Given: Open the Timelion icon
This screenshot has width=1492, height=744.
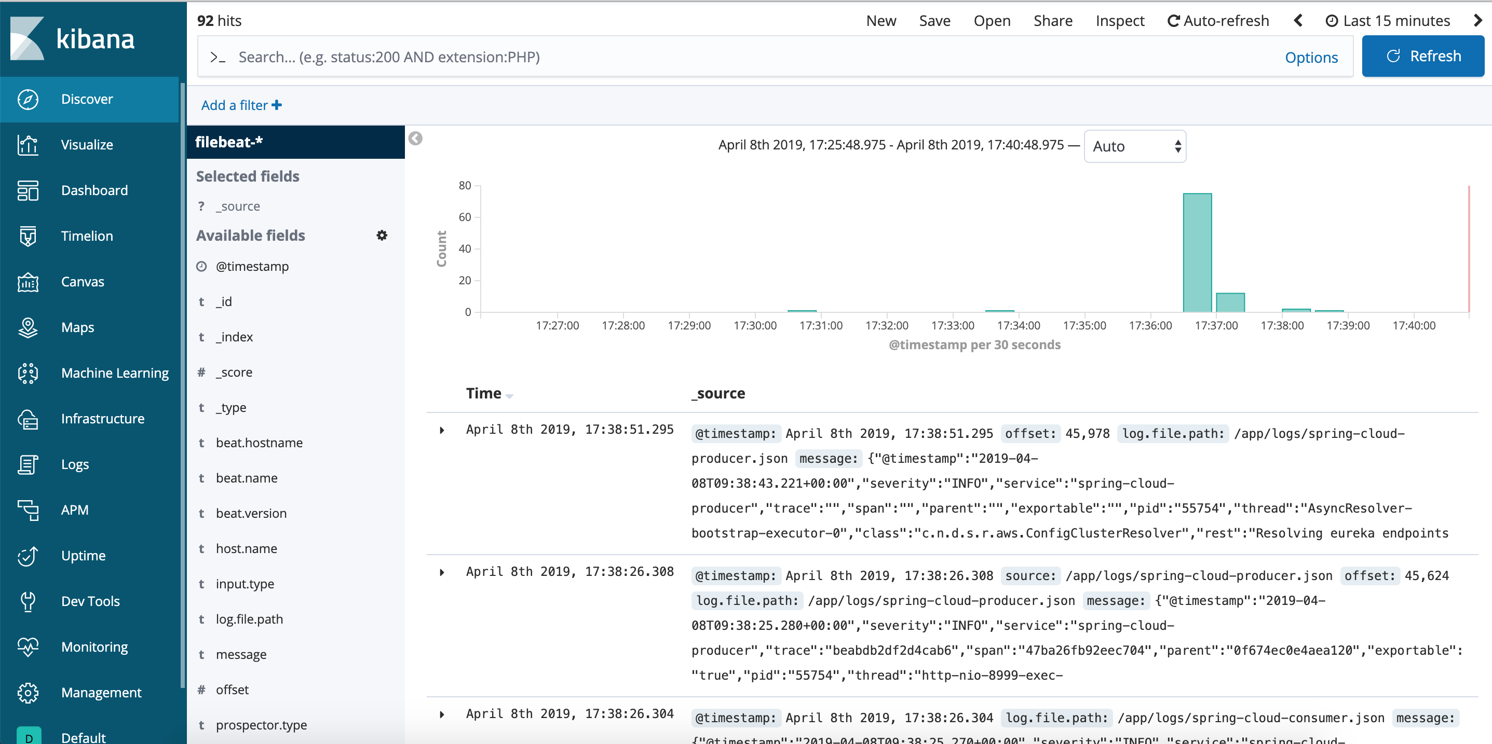Looking at the screenshot, I should (x=28, y=236).
